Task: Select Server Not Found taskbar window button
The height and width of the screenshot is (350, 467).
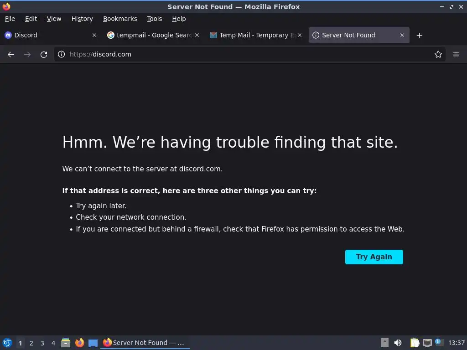Action: (x=145, y=343)
